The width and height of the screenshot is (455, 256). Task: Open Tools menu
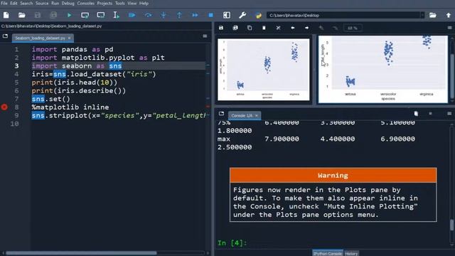click(120, 3)
